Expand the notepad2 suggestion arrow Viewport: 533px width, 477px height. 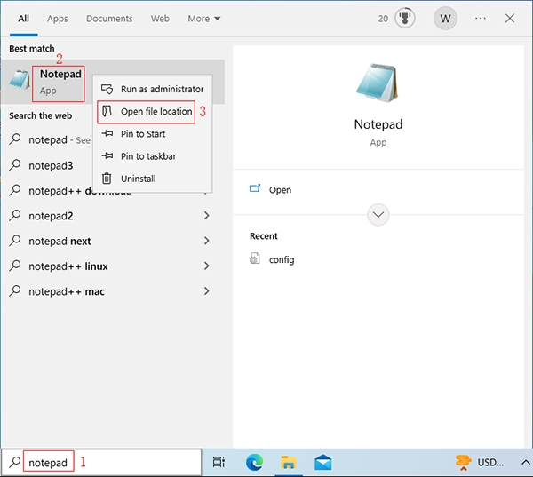pyautogui.click(x=206, y=216)
